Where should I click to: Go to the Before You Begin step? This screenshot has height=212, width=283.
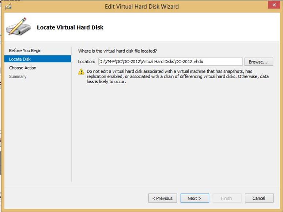pyautogui.click(x=25, y=51)
